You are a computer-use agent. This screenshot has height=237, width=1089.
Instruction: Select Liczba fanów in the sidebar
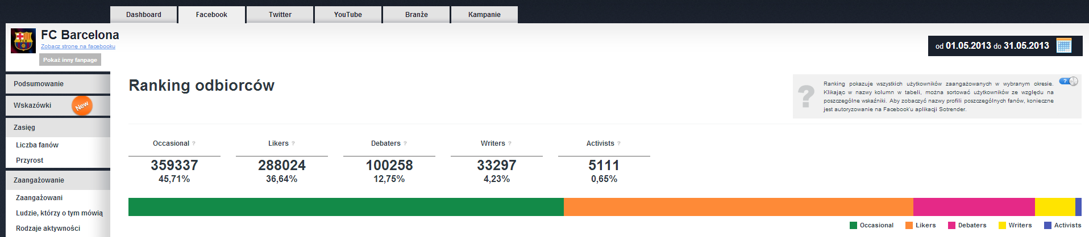38,145
